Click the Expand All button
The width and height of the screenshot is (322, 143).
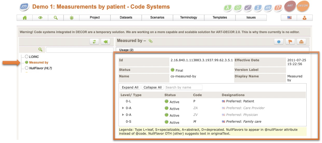tap(130, 87)
